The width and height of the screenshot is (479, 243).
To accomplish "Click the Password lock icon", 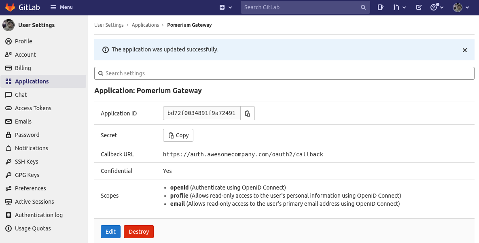I will [x=8, y=135].
